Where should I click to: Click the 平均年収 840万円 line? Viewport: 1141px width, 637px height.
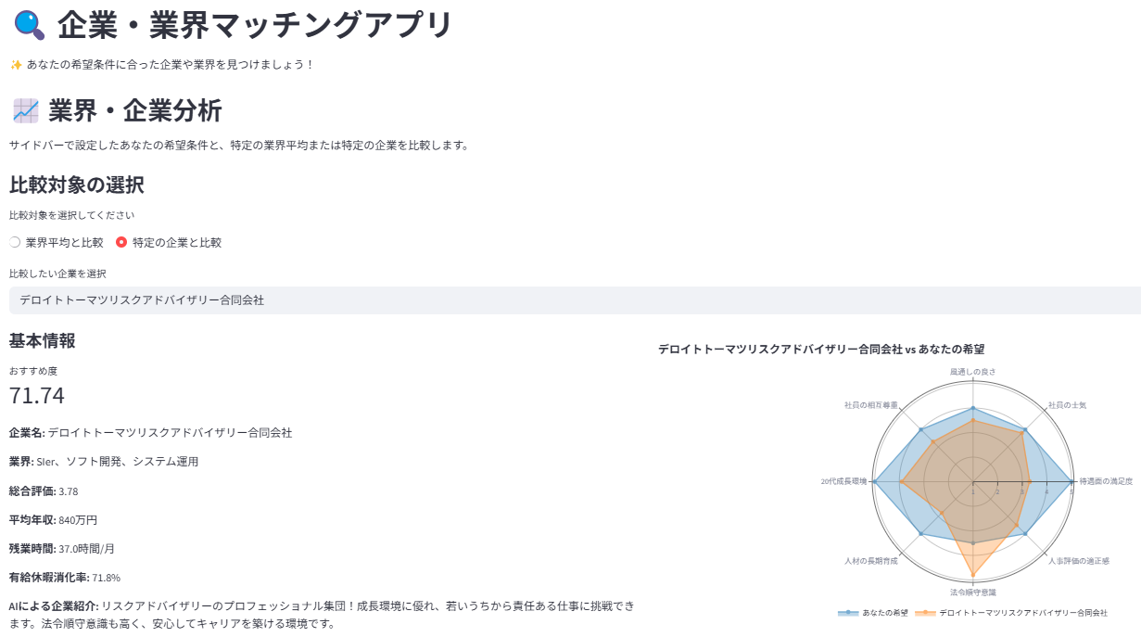point(53,519)
